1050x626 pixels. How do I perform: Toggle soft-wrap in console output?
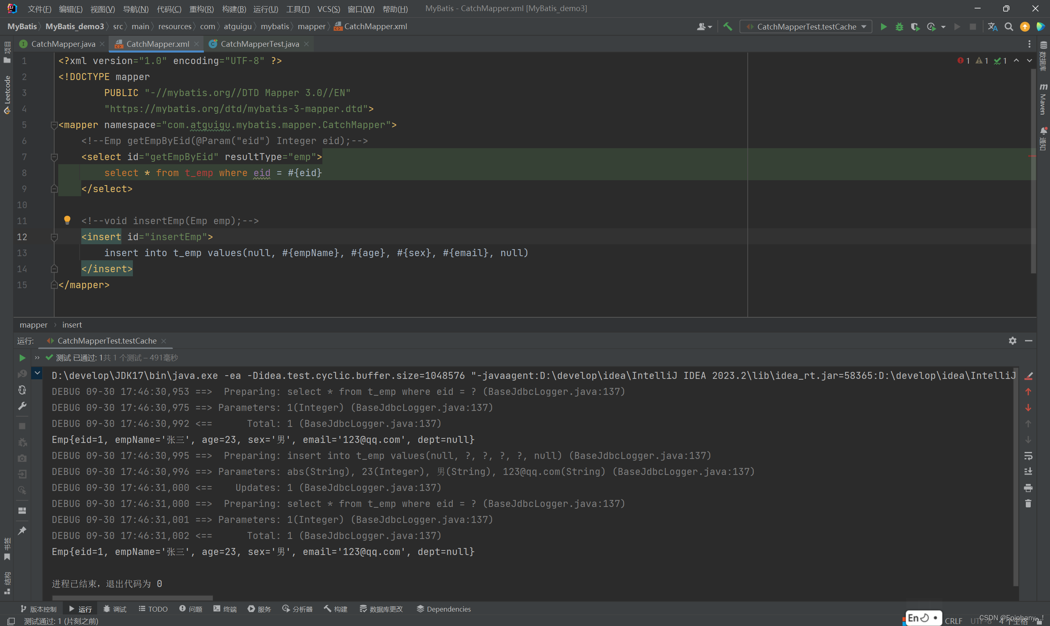click(1028, 456)
